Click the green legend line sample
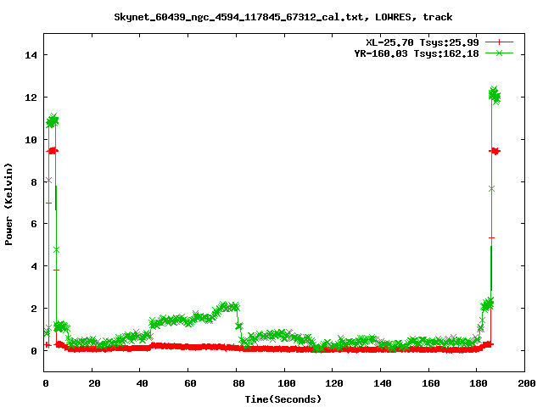 (499, 53)
